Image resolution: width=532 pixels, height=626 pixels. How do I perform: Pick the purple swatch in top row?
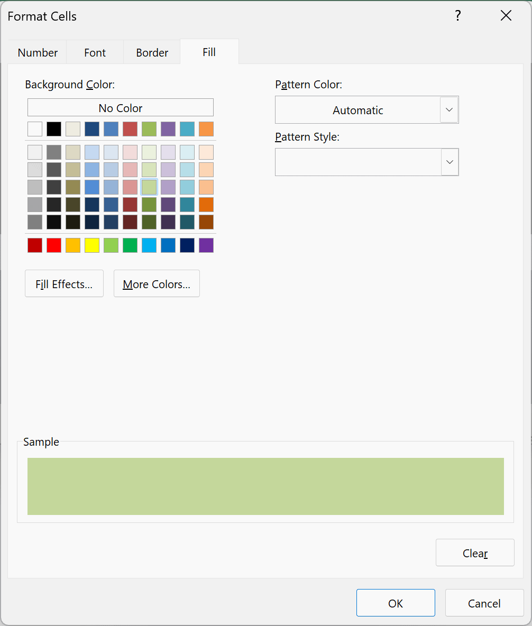168,129
